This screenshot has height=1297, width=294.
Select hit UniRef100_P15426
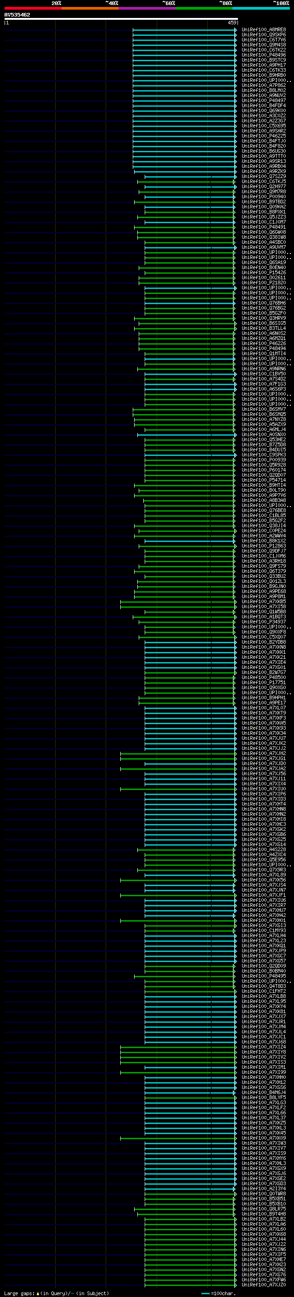[264, 272]
